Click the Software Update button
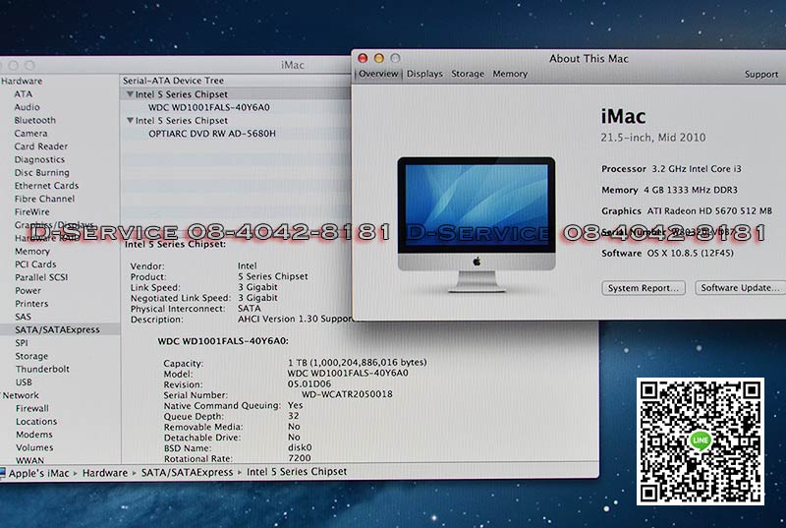The height and width of the screenshot is (528, 786). (740, 288)
